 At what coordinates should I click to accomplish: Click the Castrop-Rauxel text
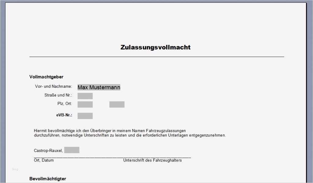(48, 151)
